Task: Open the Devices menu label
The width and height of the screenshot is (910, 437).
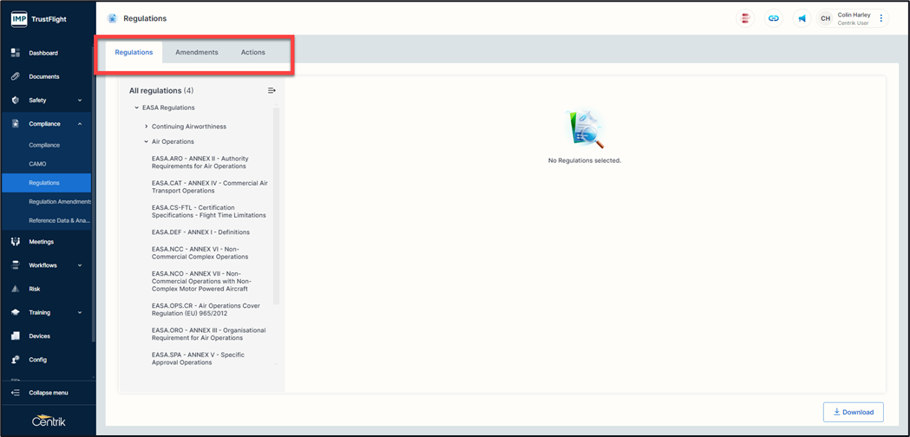Action: 39,336
